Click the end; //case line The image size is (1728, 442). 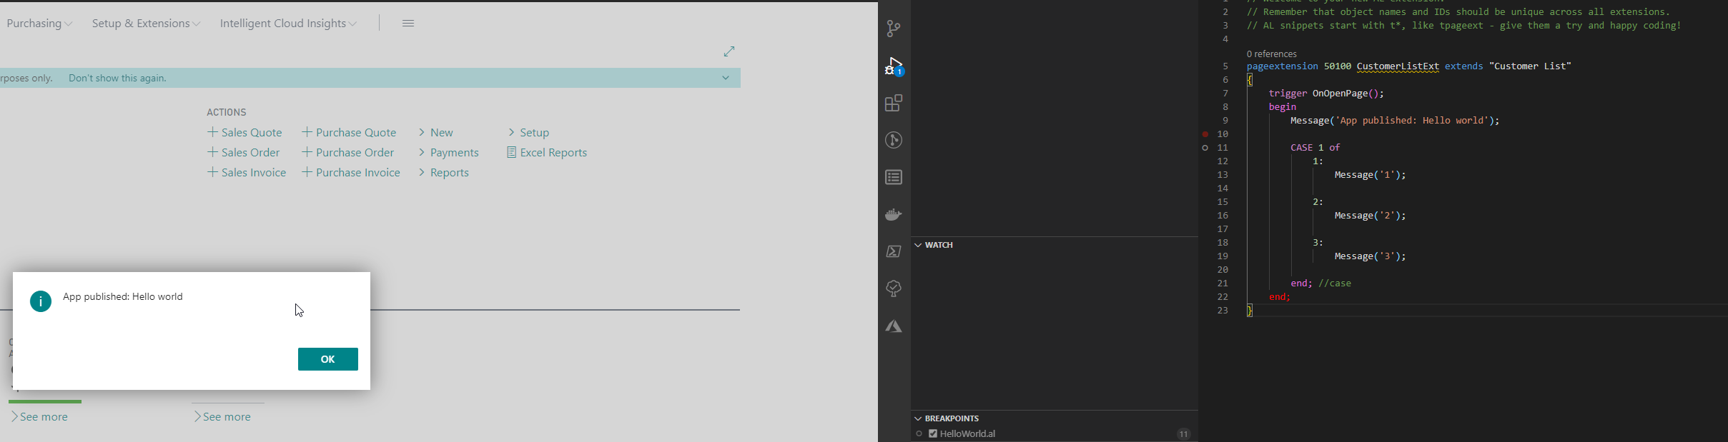(x=1320, y=283)
